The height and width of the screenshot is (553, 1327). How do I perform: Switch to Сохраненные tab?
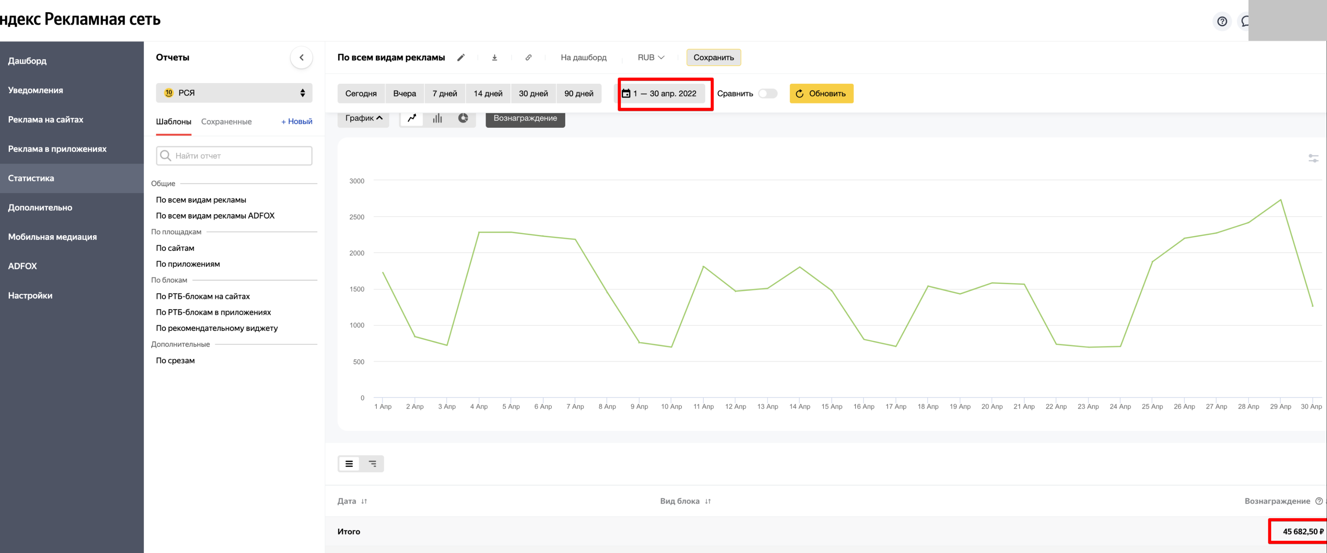pos(226,122)
